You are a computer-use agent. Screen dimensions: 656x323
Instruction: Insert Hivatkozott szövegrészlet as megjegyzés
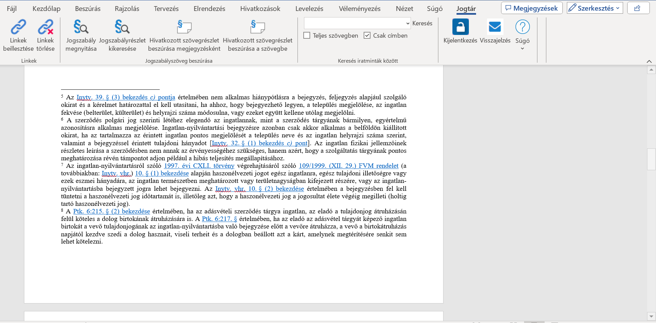point(184,27)
